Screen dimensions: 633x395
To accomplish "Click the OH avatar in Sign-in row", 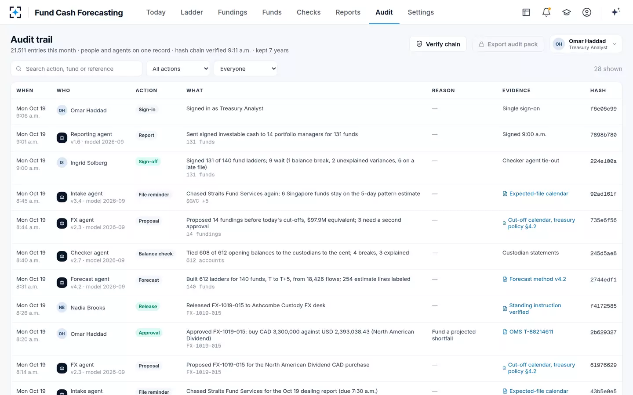I will coord(62,111).
